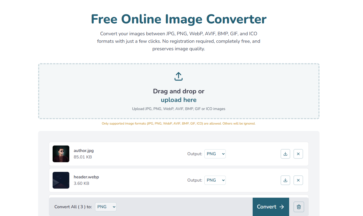Click the header.webp thumbnail image
The height and width of the screenshot is (216, 363).
click(x=61, y=180)
